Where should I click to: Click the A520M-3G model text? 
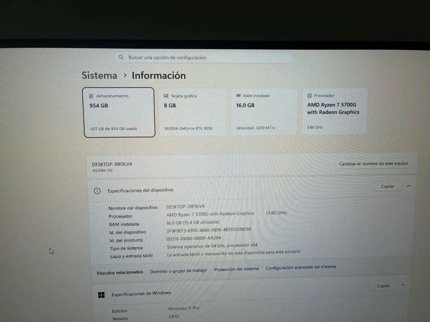102,170
